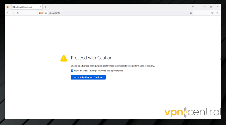Open Firefox View from the tab bar
Viewport: 226px width, 125px height.
8,7
